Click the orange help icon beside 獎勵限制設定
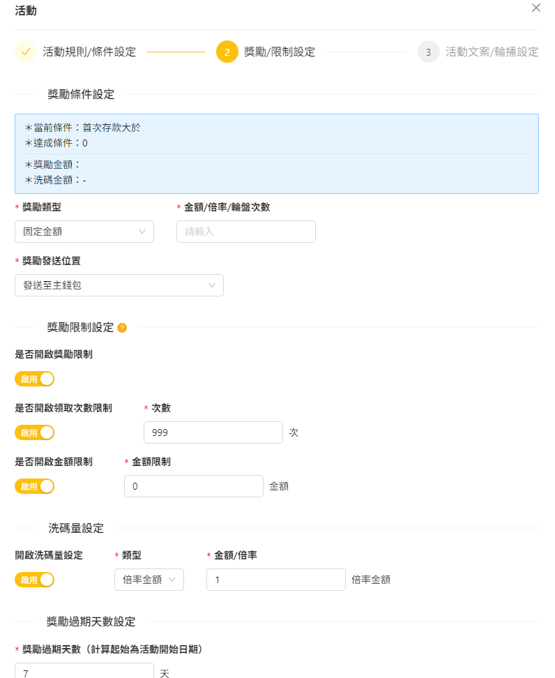Viewport: 555px width, 678px height. point(122,328)
